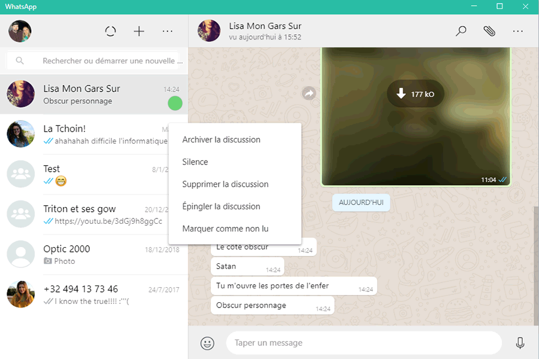This screenshot has width=539, height=359.
Task: Select Épingler la discussion option
Action: pyautogui.click(x=221, y=206)
